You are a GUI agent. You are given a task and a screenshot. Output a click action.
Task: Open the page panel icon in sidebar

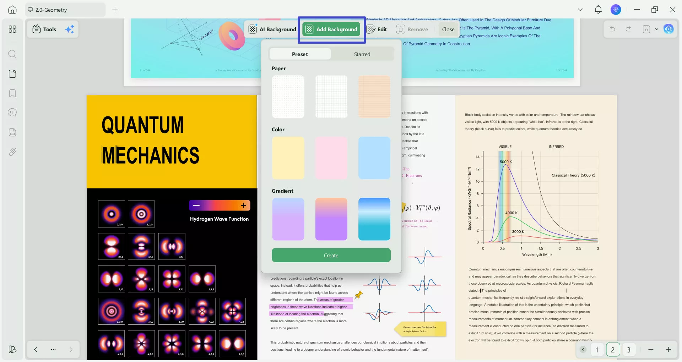click(x=12, y=74)
